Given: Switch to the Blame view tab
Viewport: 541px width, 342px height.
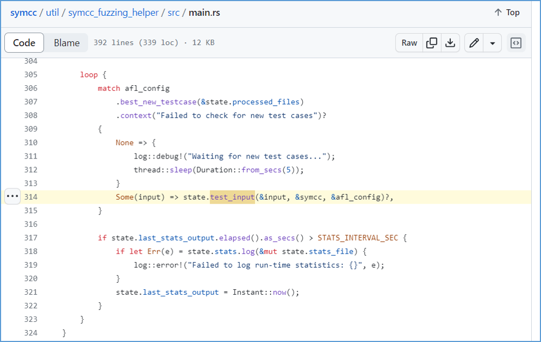Looking at the screenshot, I should [67, 43].
